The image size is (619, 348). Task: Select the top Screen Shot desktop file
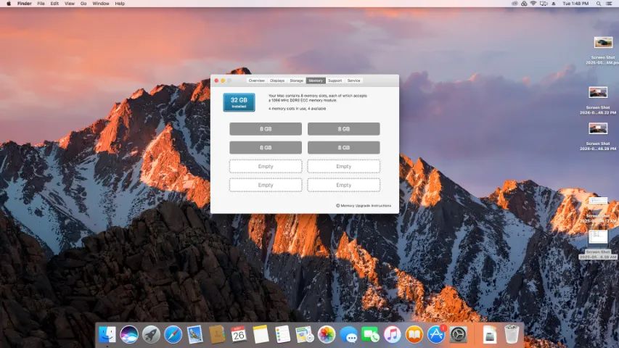tap(603, 49)
